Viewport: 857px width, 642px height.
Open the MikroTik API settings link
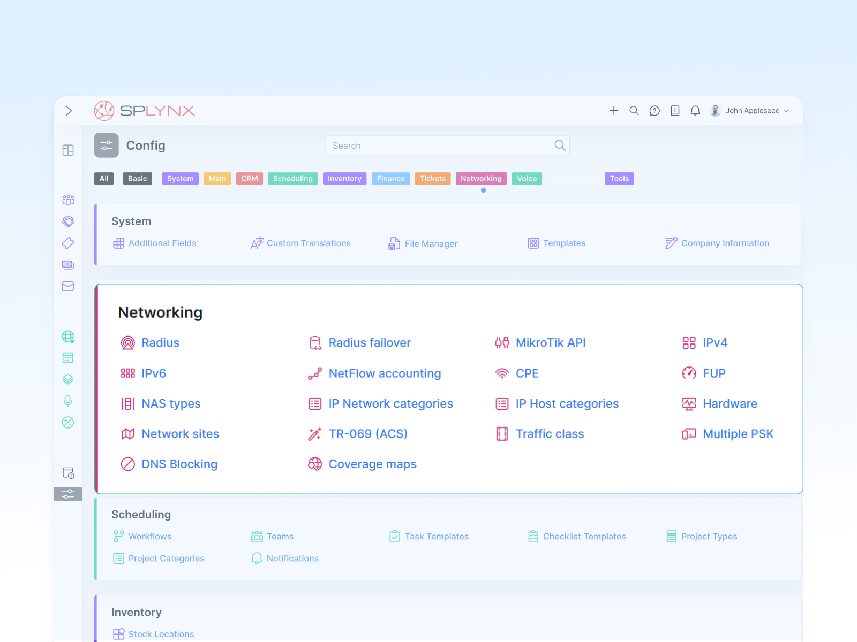tap(550, 343)
